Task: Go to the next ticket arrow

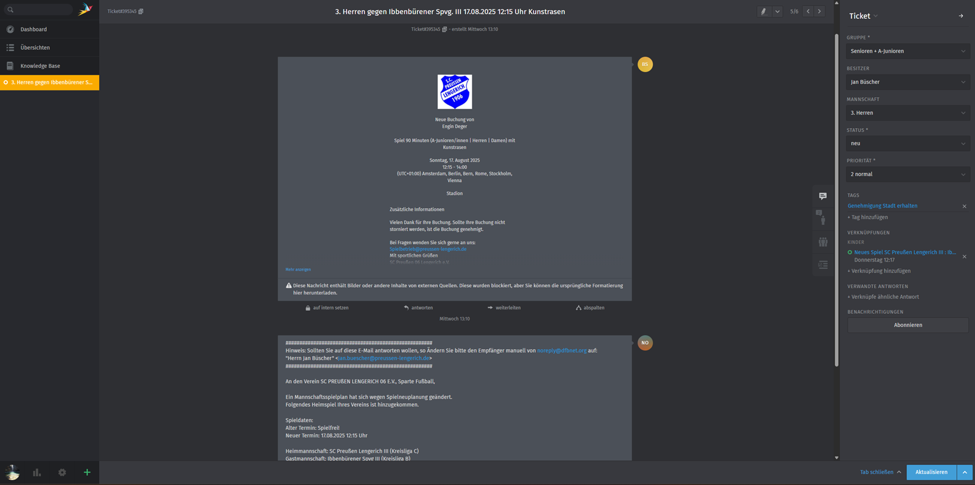Action: [819, 12]
